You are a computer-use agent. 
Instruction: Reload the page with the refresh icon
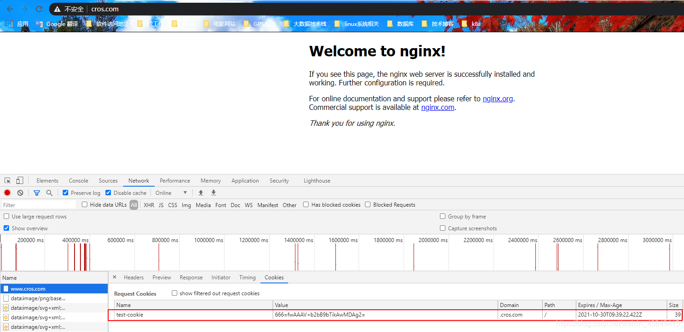[39, 9]
